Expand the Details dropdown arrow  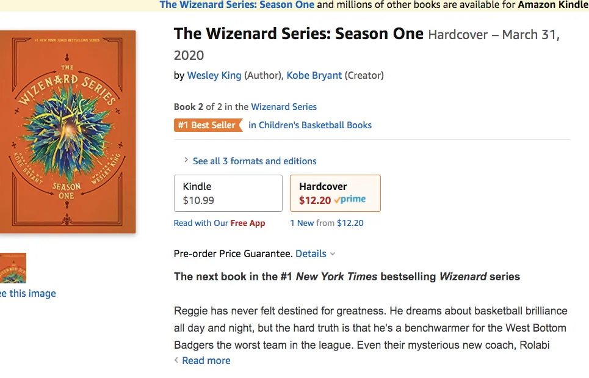pos(333,254)
